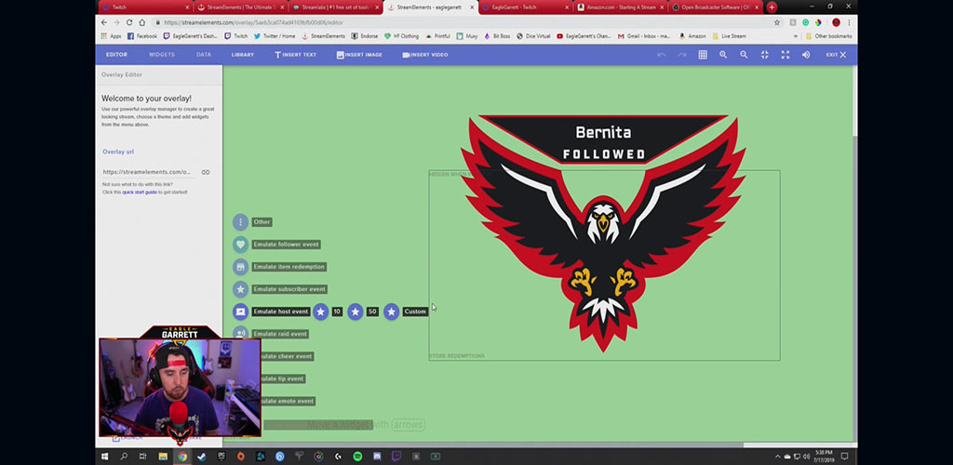Open the Windows notification center

pyautogui.click(x=844, y=457)
